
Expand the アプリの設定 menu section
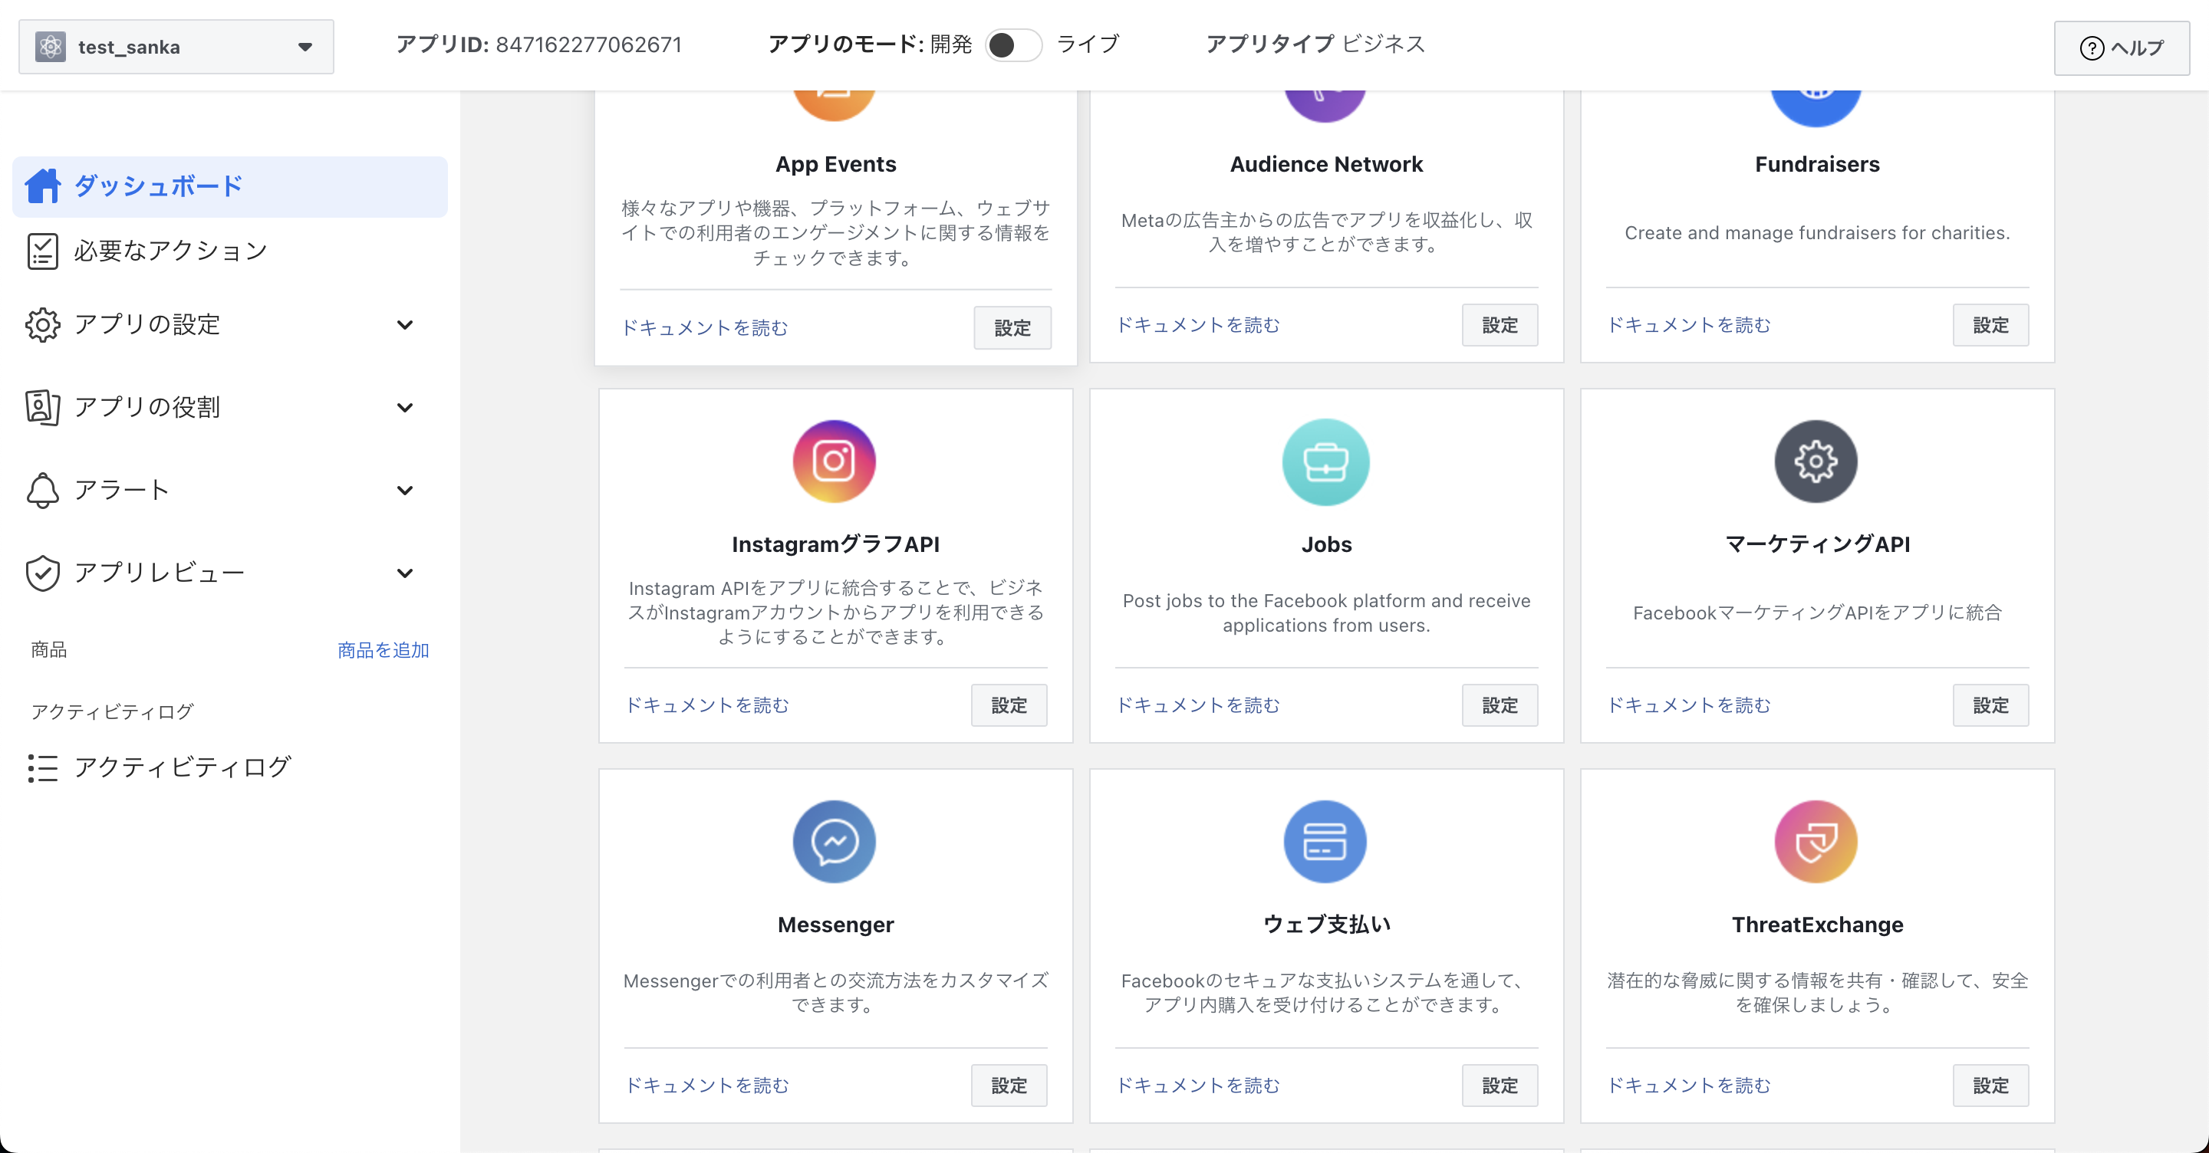pos(405,325)
